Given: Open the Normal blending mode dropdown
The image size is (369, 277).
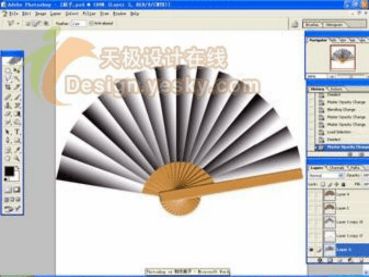Looking at the screenshot, I should click(x=326, y=176).
